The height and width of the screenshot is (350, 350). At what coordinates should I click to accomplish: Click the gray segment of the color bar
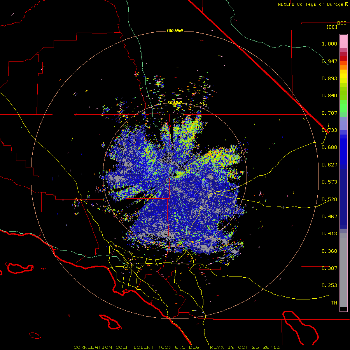[343, 270]
